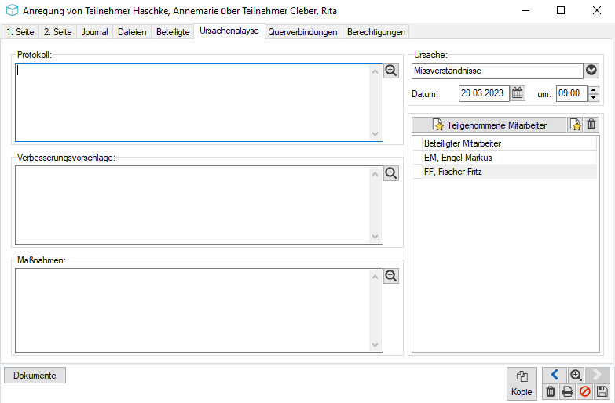Click the Teilgenommene Mitarbeiter button
Viewport: 615px width, 403px height.
coord(489,125)
